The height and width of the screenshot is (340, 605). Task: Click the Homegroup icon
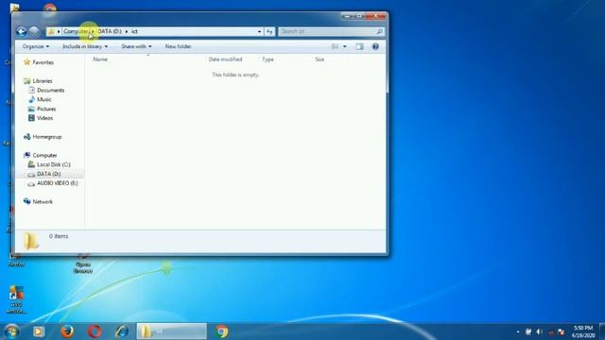click(26, 137)
